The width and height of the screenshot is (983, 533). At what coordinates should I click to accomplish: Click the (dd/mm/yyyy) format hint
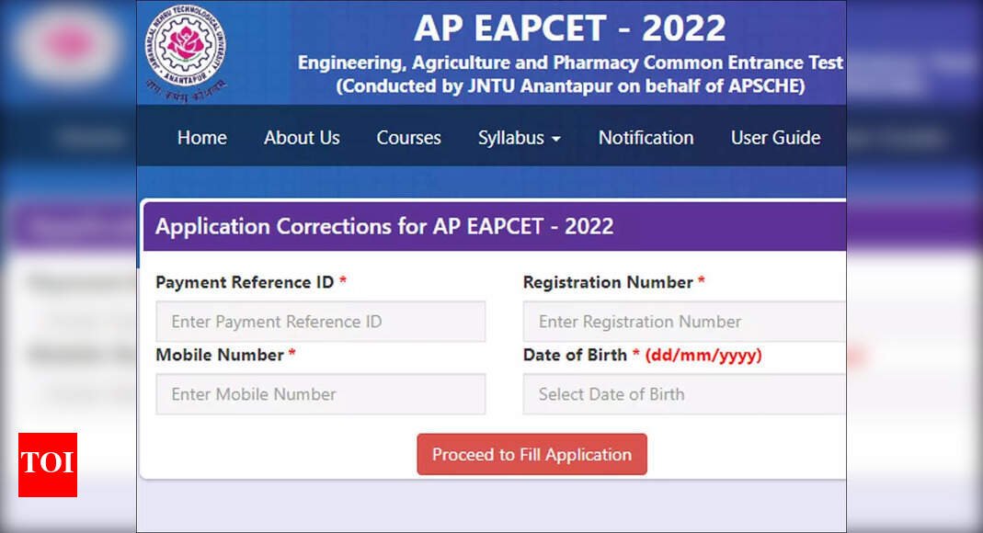coord(703,355)
